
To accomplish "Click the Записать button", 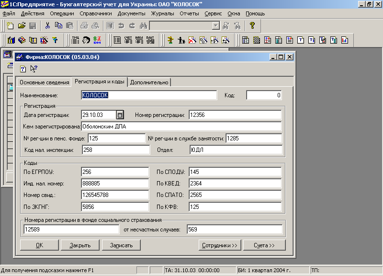I will pos(121,245).
